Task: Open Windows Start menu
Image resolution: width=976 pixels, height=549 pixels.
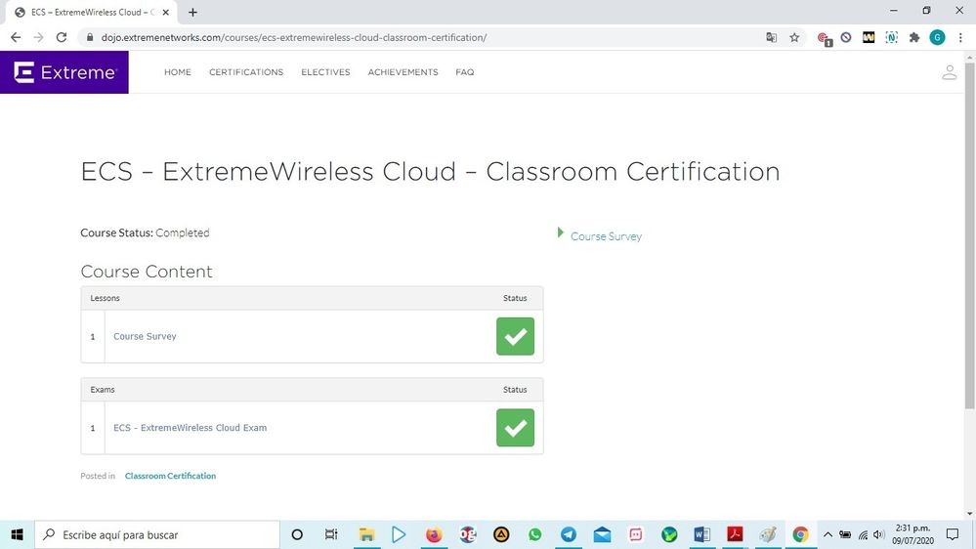Action: (x=17, y=534)
